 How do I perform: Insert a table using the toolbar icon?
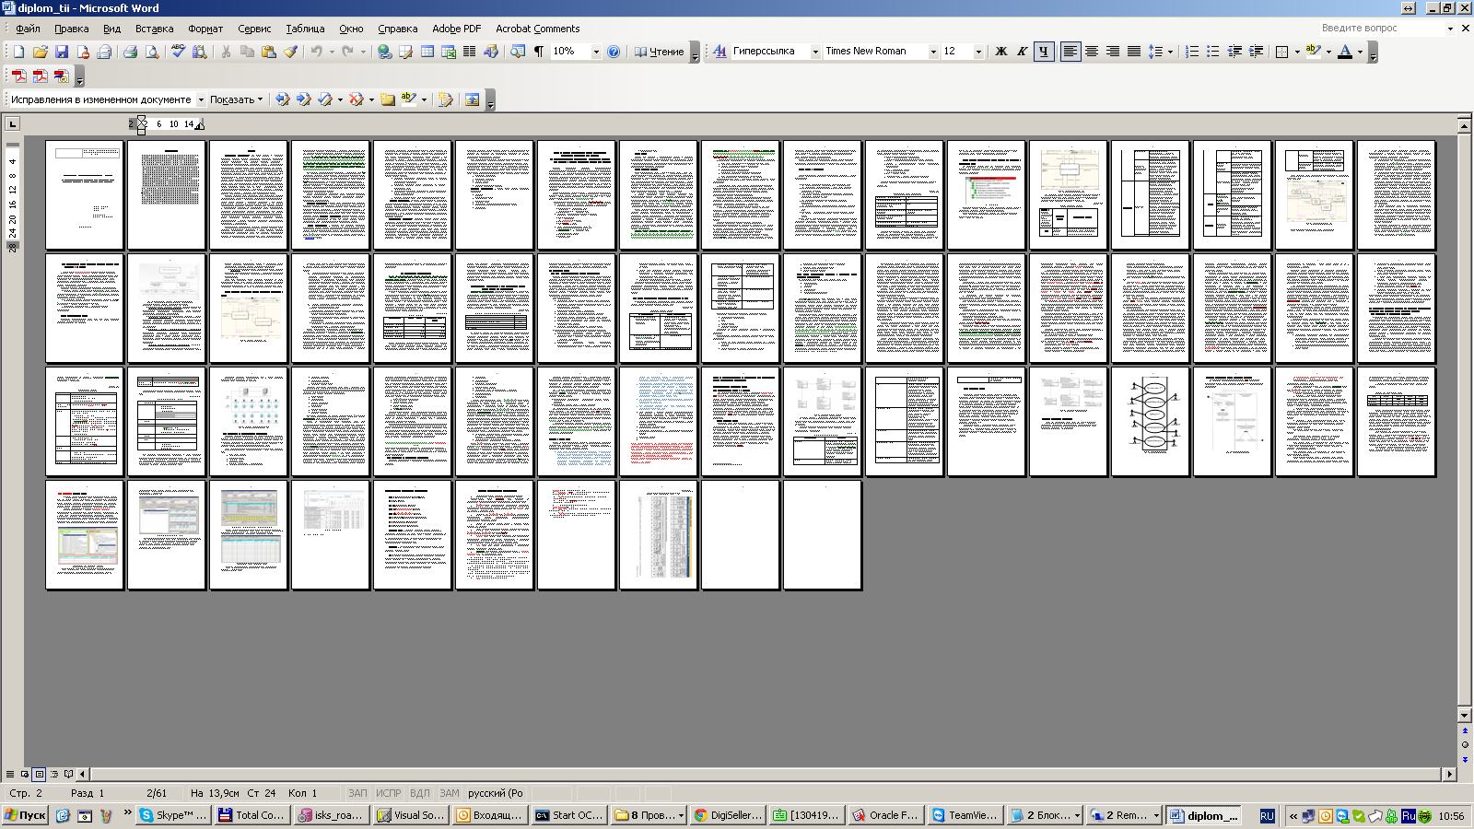427,52
